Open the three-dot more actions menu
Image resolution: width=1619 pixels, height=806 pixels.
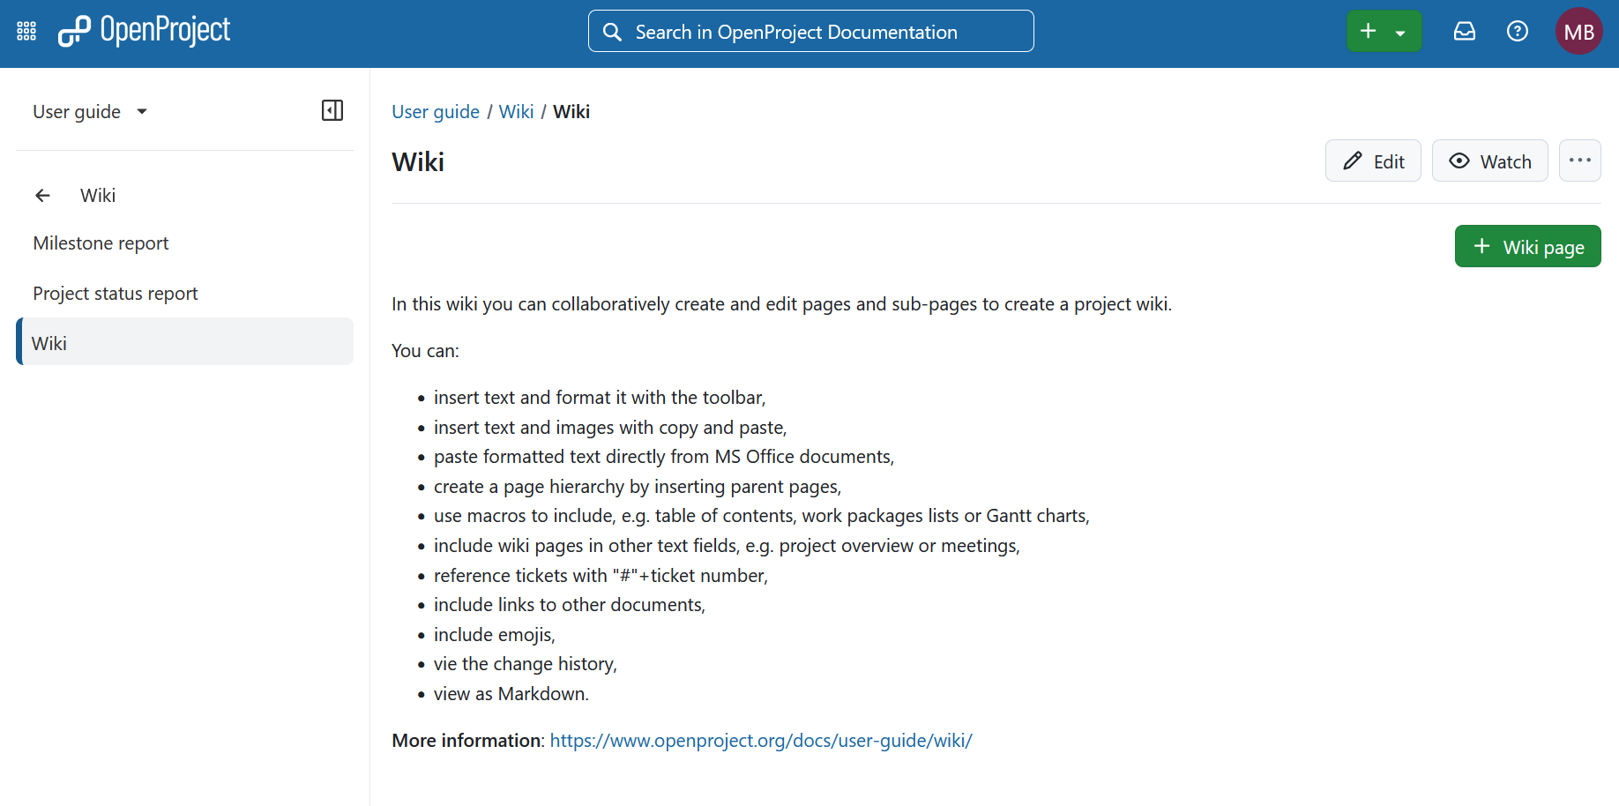1579,161
